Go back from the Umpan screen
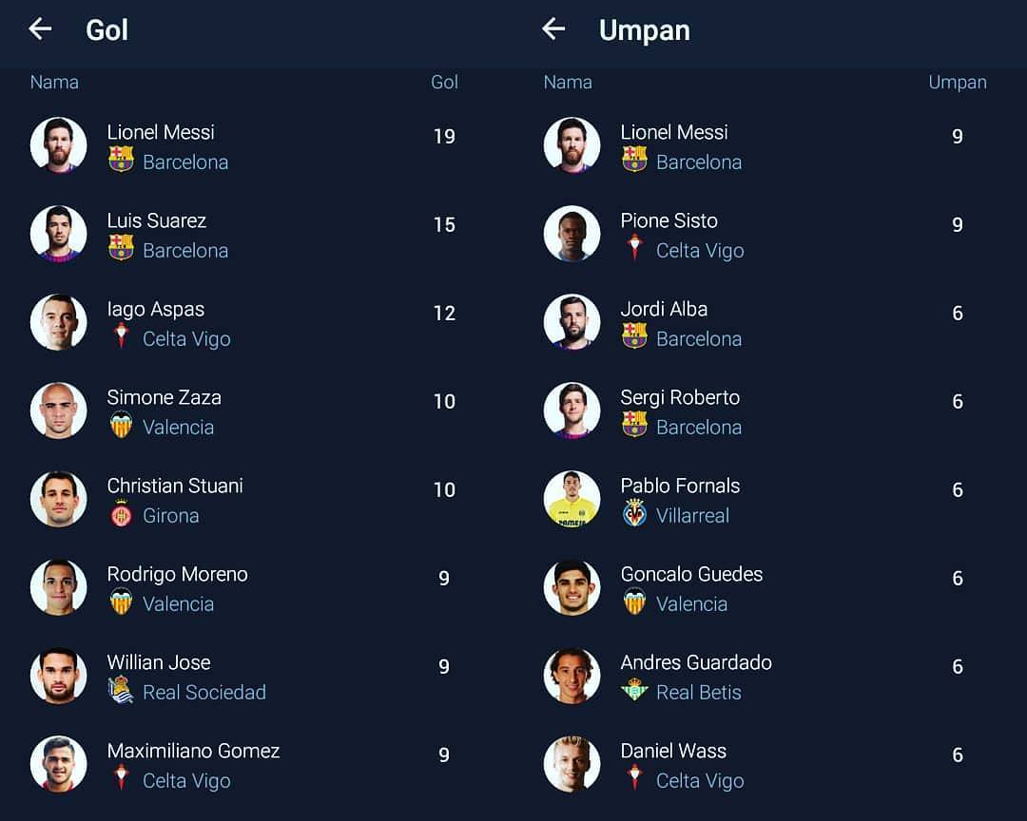1027x821 pixels. (x=553, y=29)
